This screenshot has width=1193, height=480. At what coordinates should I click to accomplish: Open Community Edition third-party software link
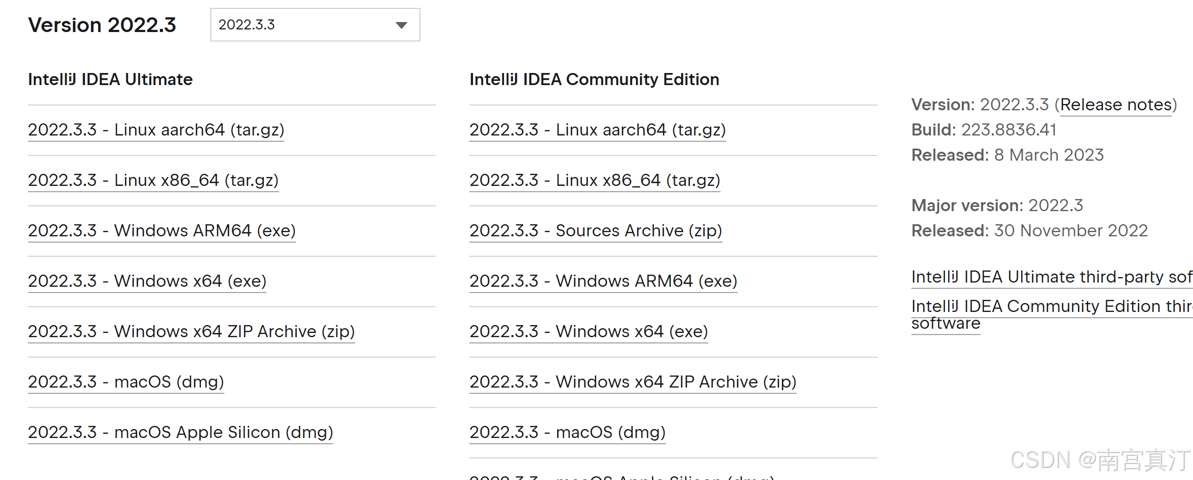point(1051,306)
